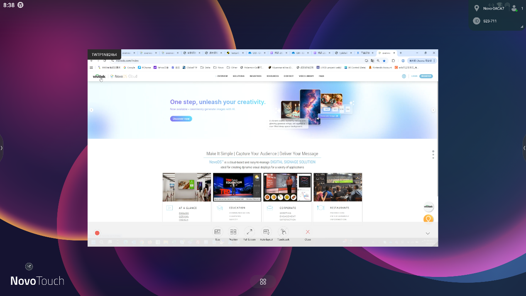
Task: Open the NovoTouch apps grid launcher
Action: [x=263, y=282]
